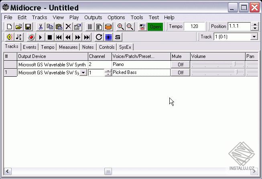The height and width of the screenshot is (179, 262).
Task: Play the MIDI sequence
Action: [x=41, y=37]
